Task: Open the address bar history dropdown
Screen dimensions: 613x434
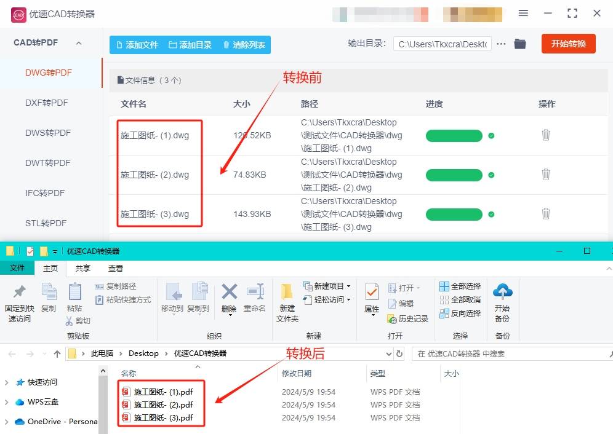Action: [389, 354]
